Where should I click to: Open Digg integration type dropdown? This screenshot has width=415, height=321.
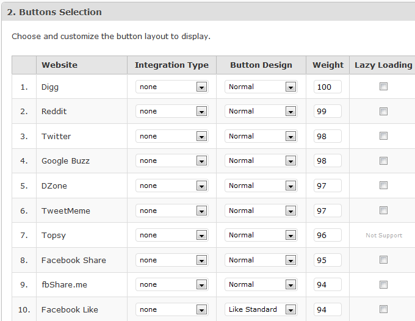pyautogui.click(x=171, y=87)
